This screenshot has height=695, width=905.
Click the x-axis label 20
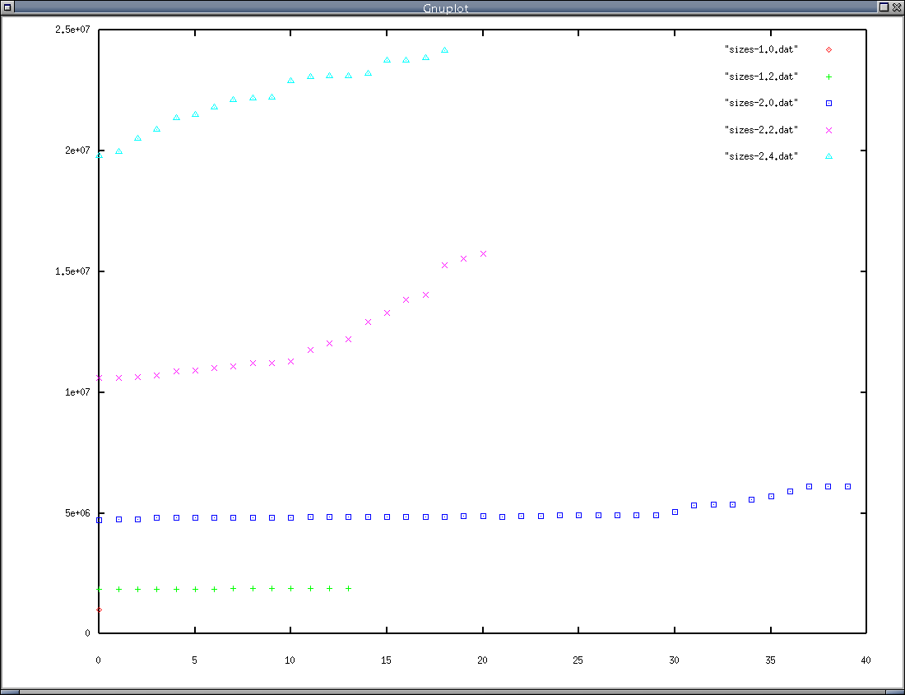coord(482,660)
